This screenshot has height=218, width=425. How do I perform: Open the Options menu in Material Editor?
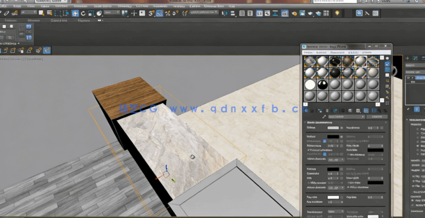353,52
